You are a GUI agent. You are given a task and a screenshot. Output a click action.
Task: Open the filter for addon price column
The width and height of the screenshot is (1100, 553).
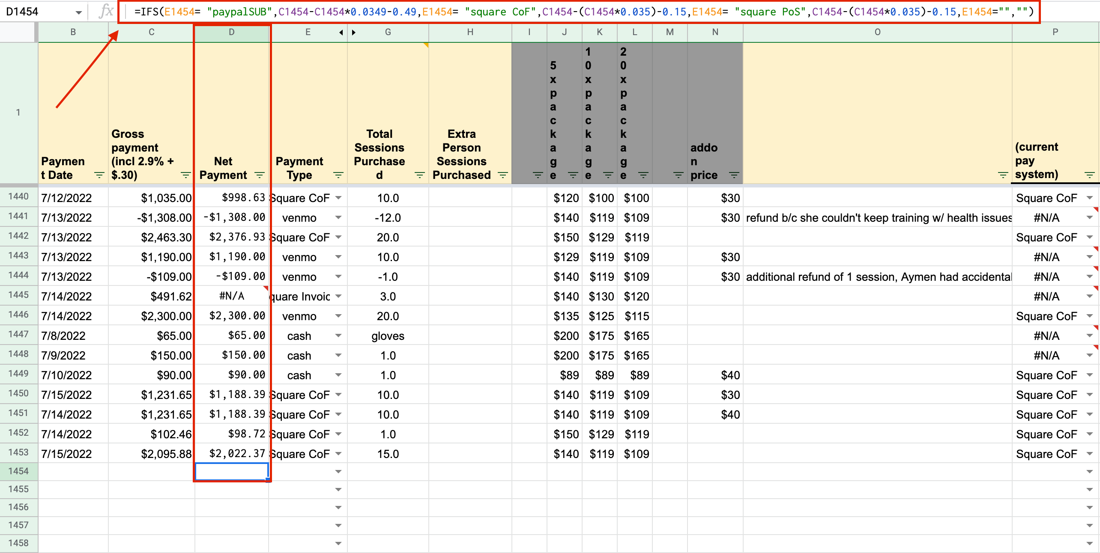coord(734,175)
